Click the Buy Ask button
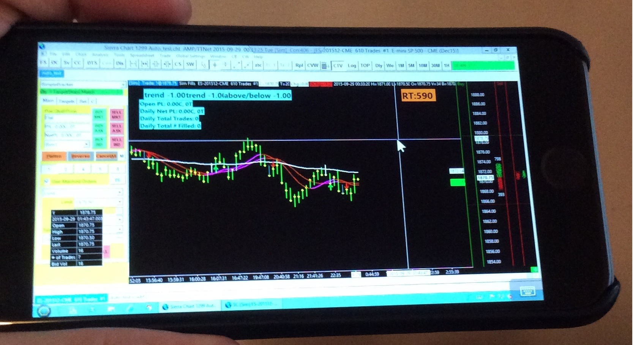633x345 pixels. [99, 128]
